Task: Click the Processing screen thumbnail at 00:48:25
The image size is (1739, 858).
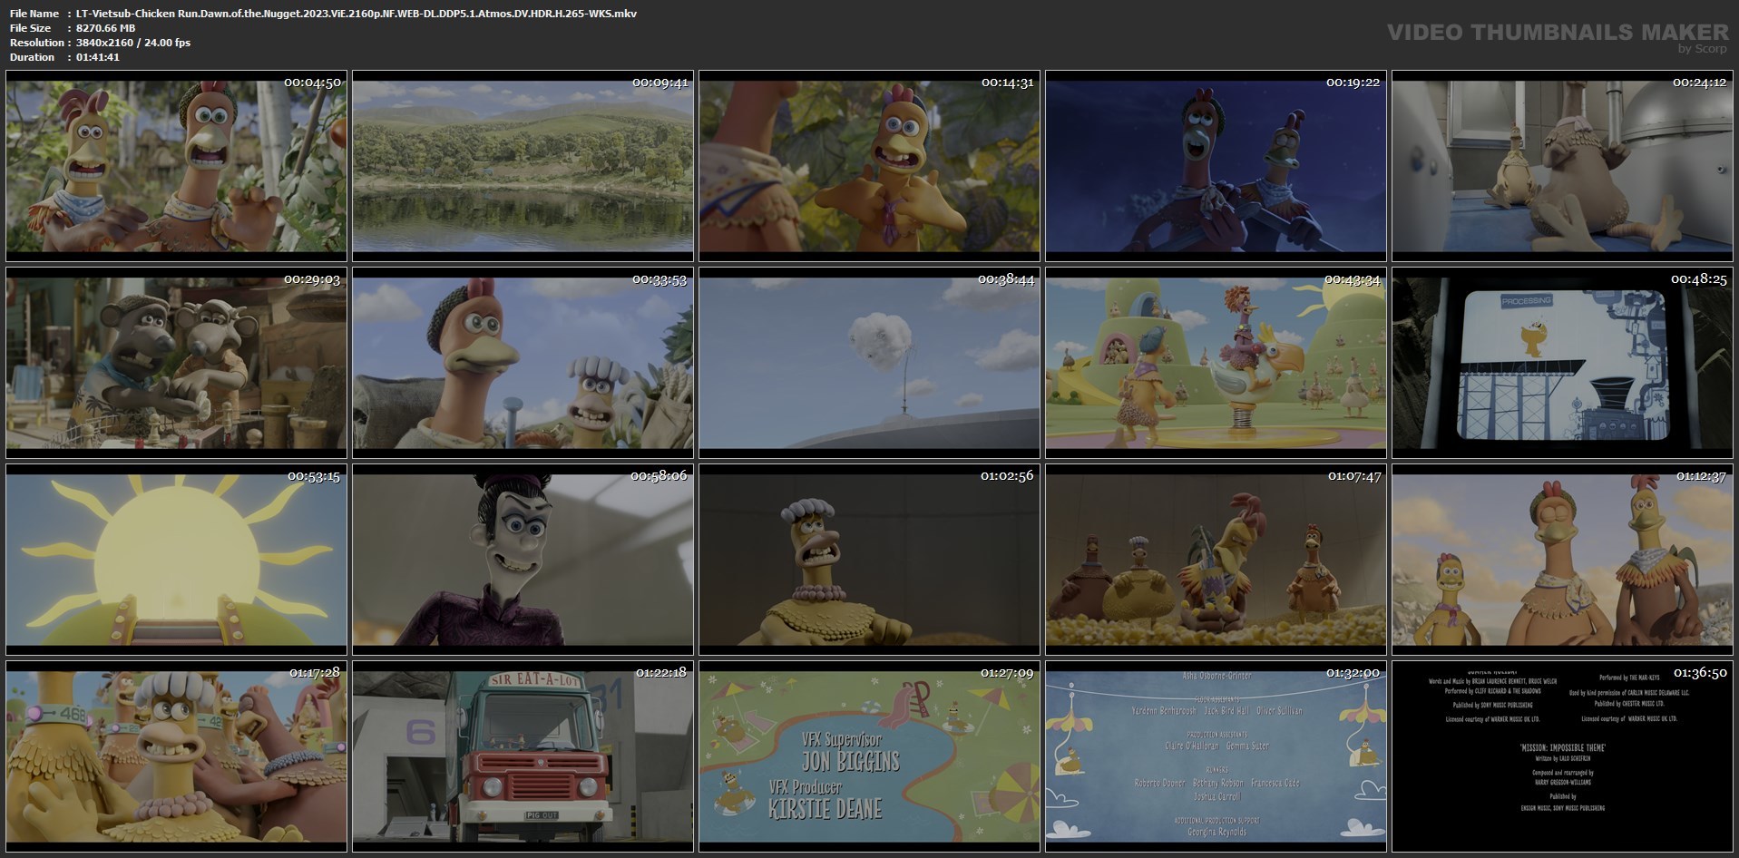Action: 1562,363
